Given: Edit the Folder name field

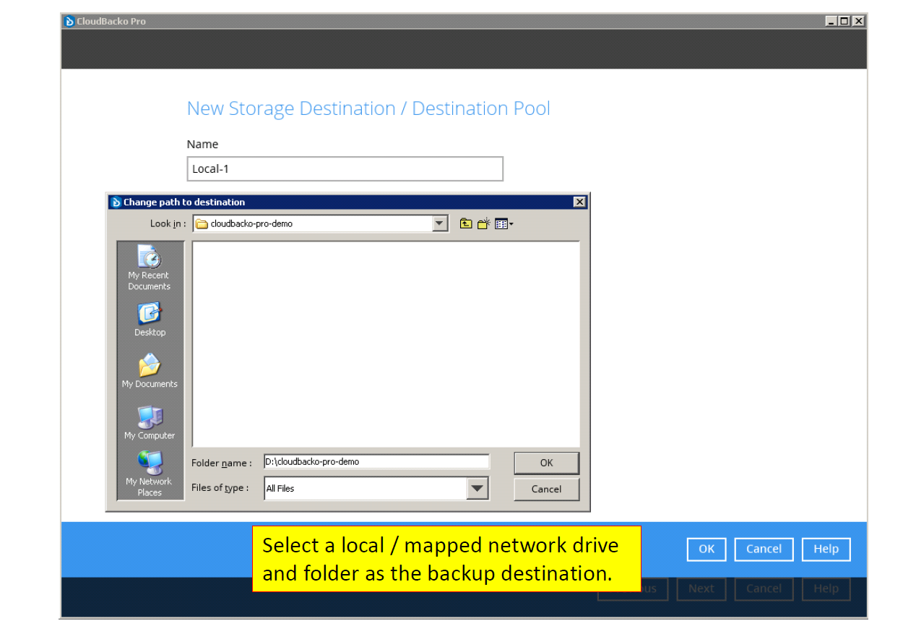Looking at the screenshot, I should (x=376, y=461).
